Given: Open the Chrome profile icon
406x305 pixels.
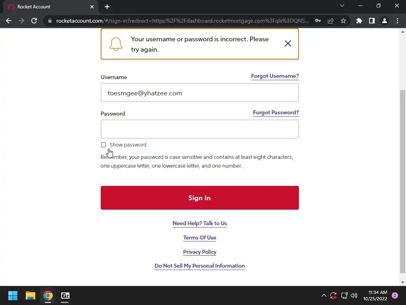Looking at the screenshot, I should 385,21.
